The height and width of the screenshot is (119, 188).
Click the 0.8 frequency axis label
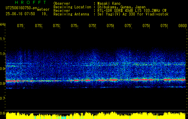click(x=3, y=83)
